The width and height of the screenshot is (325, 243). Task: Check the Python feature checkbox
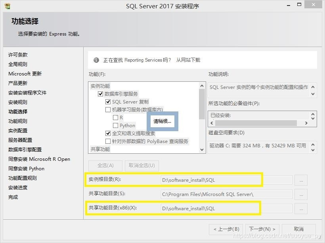[115, 125]
